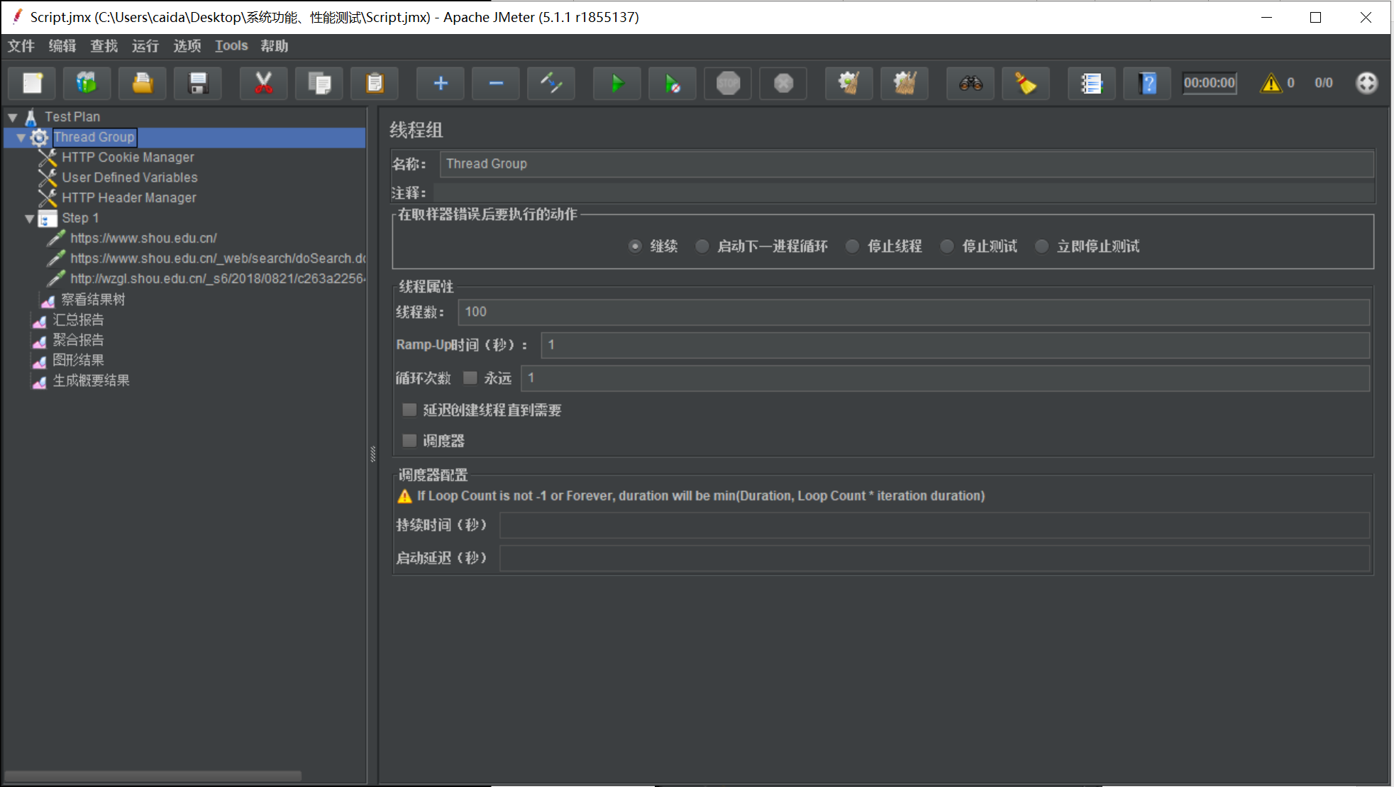Screen dimensions: 1394x787
Task: Select 聚合报告 listener
Action: tap(79, 340)
